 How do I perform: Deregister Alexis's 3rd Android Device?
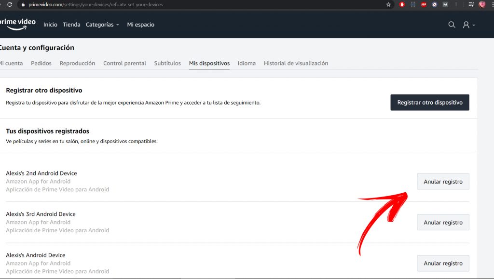(443, 223)
